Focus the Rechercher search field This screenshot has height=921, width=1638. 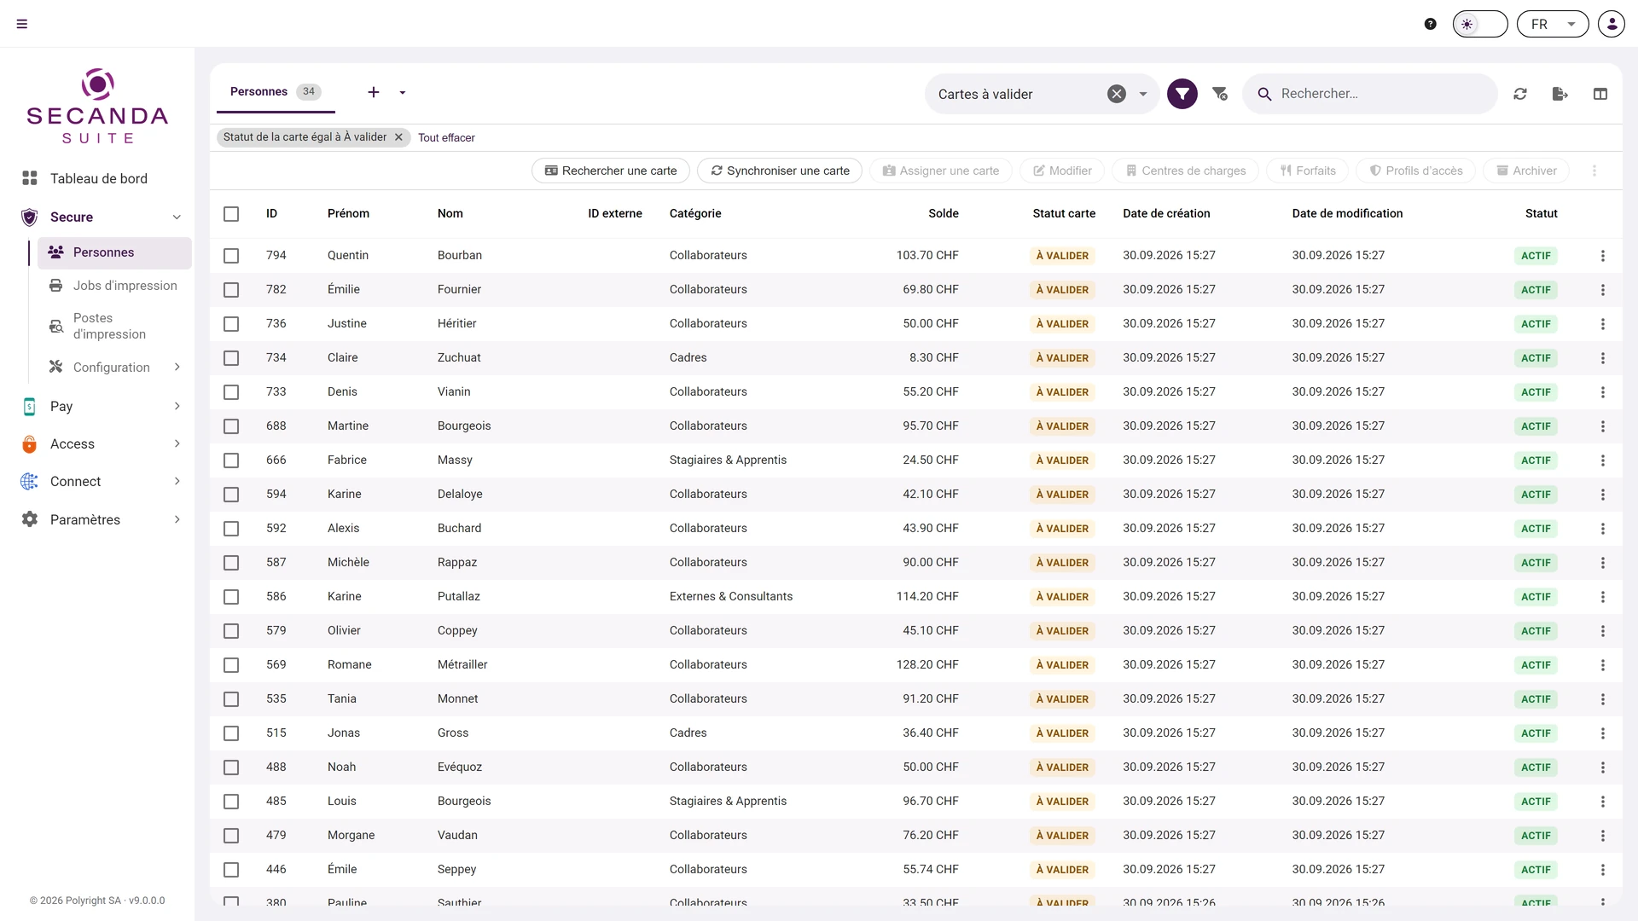click(x=1370, y=94)
